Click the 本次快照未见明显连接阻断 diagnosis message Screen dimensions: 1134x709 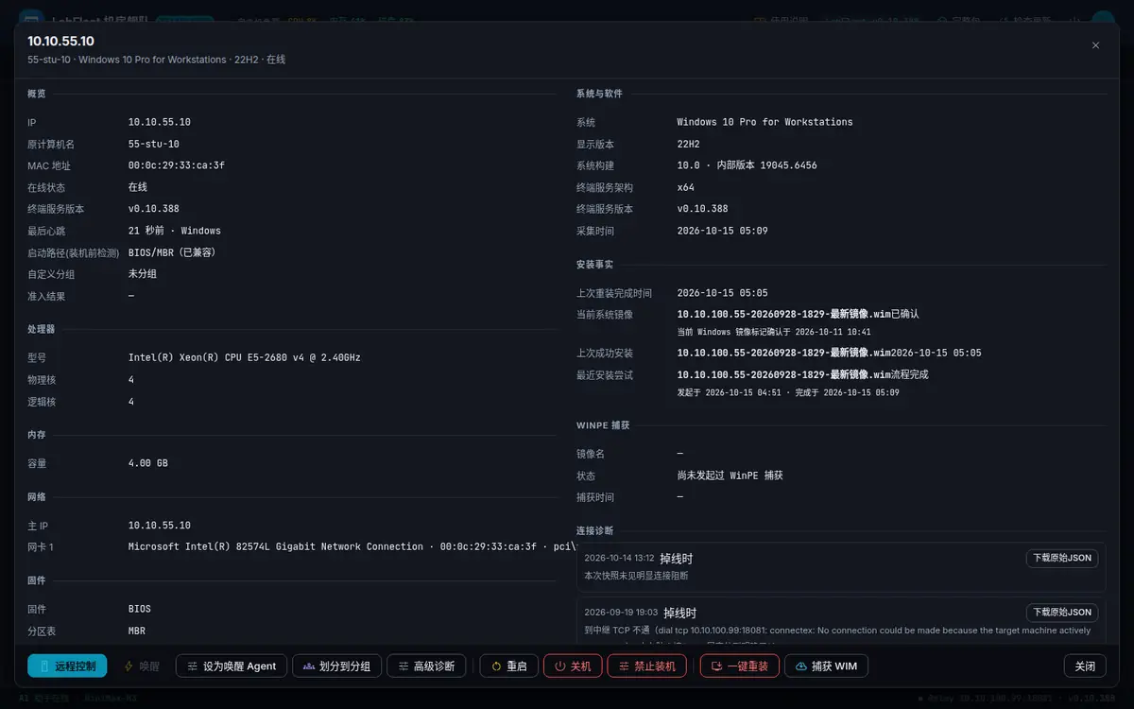click(636, 575)
